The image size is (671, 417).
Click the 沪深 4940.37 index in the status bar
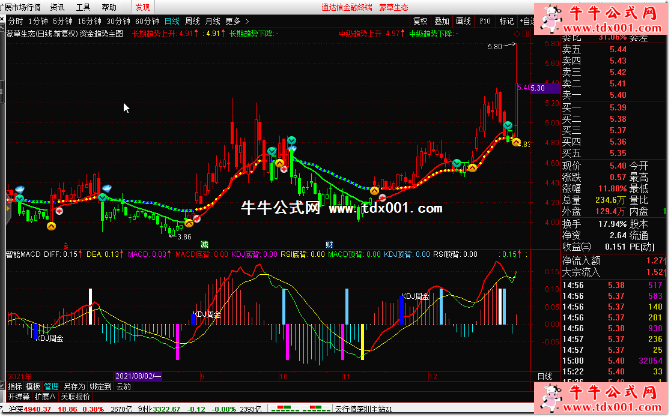pyautogui.click(x=29, y=409)
